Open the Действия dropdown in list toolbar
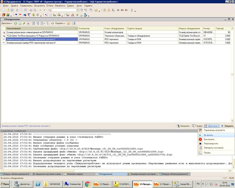Image resolution: width=235 pixels, height=188 pixels. tap(6, 23)
